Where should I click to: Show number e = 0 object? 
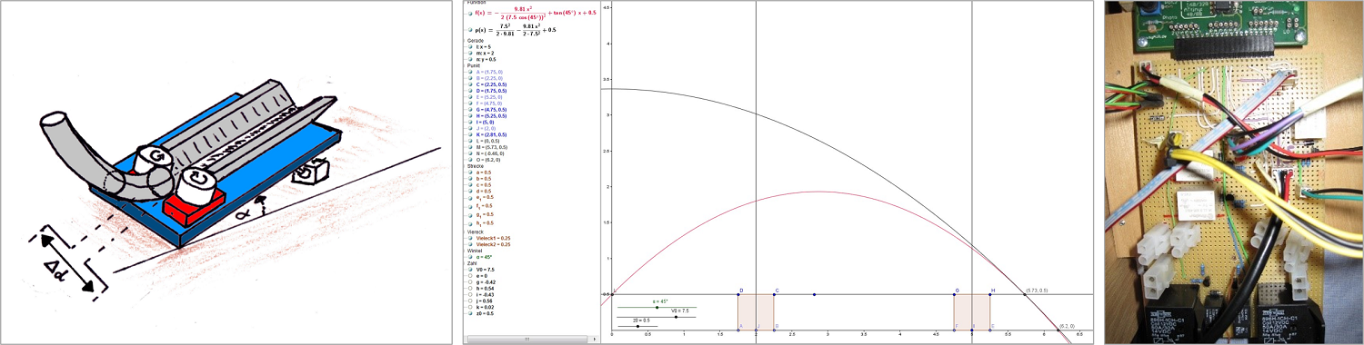point(470,276)
